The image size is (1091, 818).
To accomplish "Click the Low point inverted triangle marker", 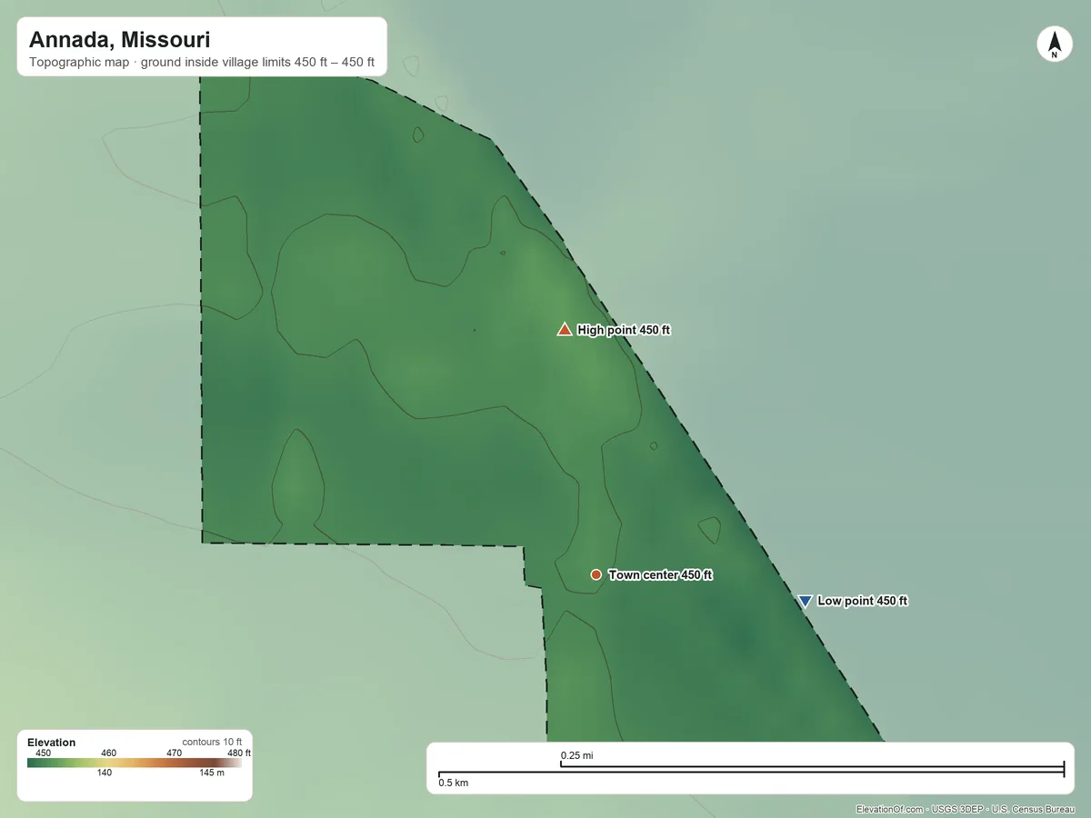I will [x=805, y=601].
